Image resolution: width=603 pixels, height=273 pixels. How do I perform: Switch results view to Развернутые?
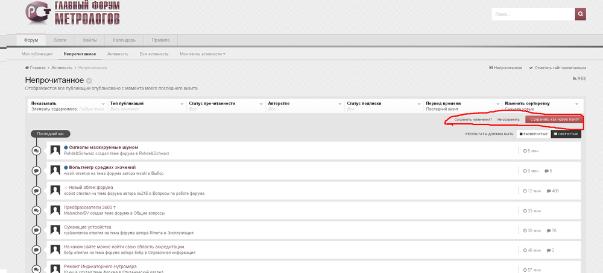[x=533, y=133]
